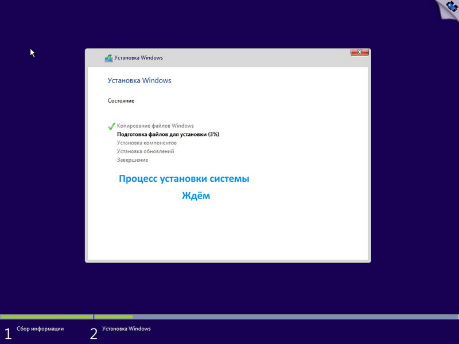The width and height of the screenshot is (459, 344).
Task: Click the green checkmark next to Копирование файлов
Action: pos(111,126)
